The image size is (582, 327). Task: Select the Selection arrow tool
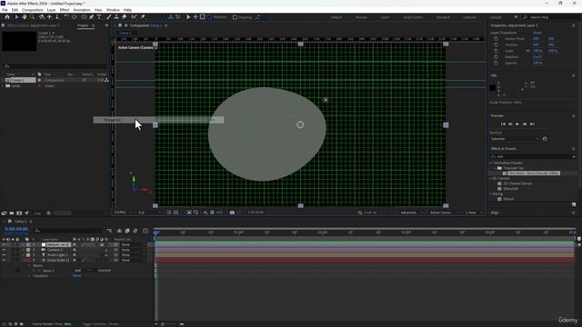coord(16,17)
